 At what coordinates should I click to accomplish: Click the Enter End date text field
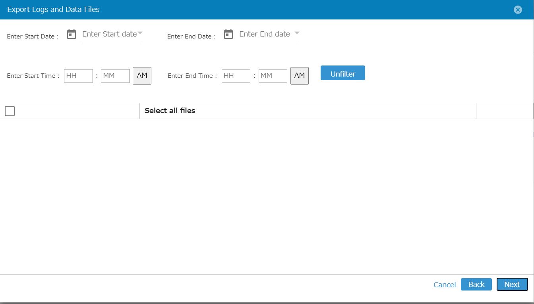[264, 34]
